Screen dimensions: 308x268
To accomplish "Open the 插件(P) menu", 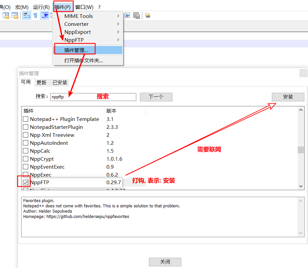I will [62, 7].
